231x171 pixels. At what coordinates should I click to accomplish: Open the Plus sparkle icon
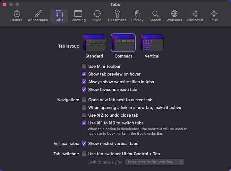tap(214, 14)
